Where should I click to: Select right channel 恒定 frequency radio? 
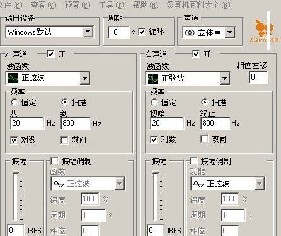click(154, 102)
